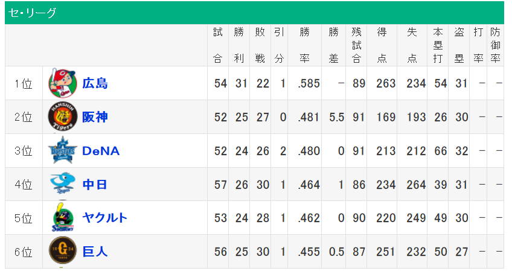
Task: Open the 中日 team link
Action: 95,185
